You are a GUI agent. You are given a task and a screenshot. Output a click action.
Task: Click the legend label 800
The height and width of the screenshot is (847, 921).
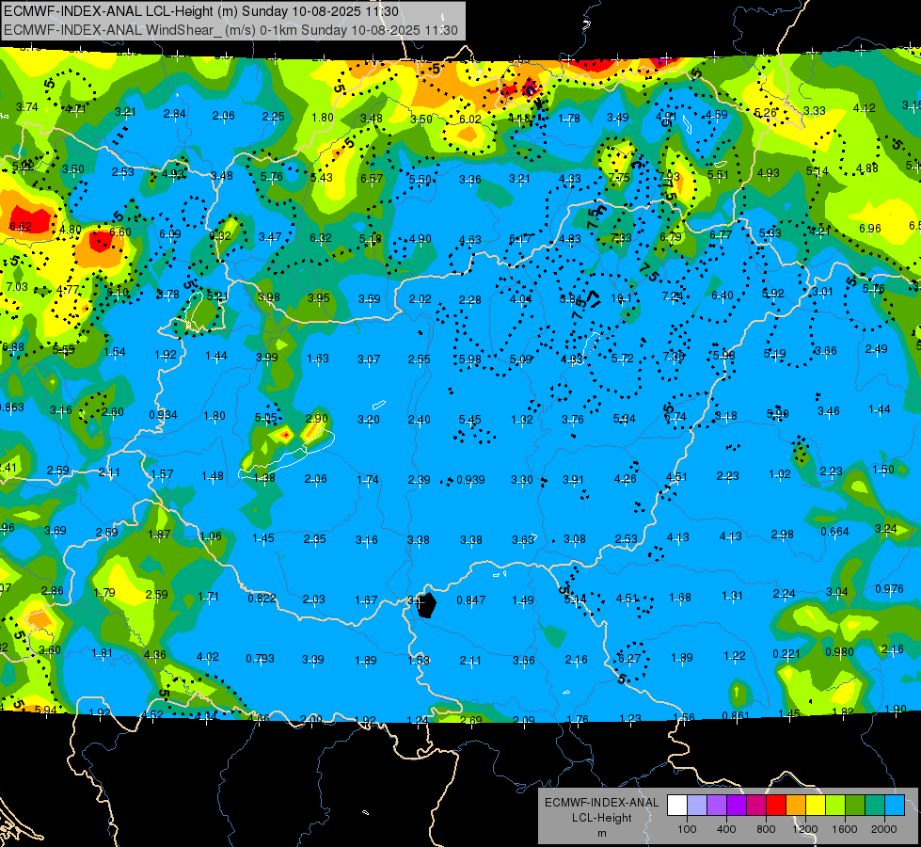click(x=766, y=829)
